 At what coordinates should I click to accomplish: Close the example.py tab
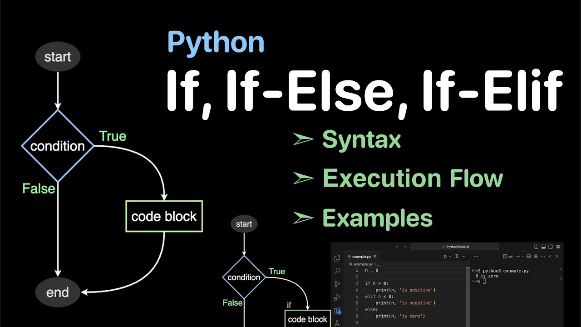[375, 257]
